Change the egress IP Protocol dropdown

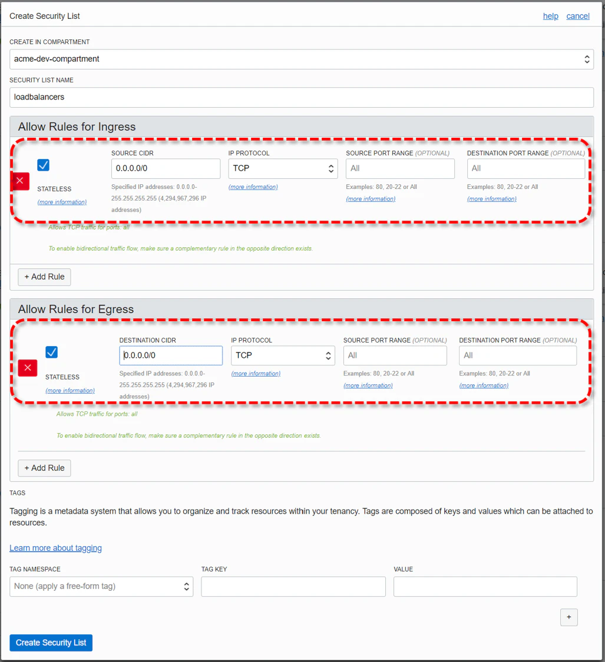283,355
